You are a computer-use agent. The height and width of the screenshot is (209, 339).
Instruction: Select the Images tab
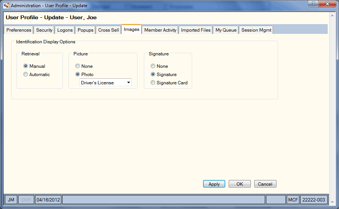tap(131, 29)
